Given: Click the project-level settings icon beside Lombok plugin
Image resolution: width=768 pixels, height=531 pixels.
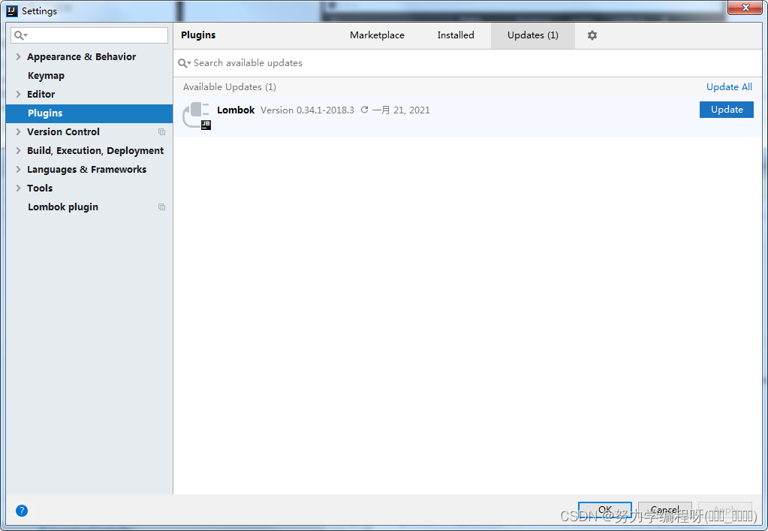Looking at the screenshot, I should coord(161,207).
